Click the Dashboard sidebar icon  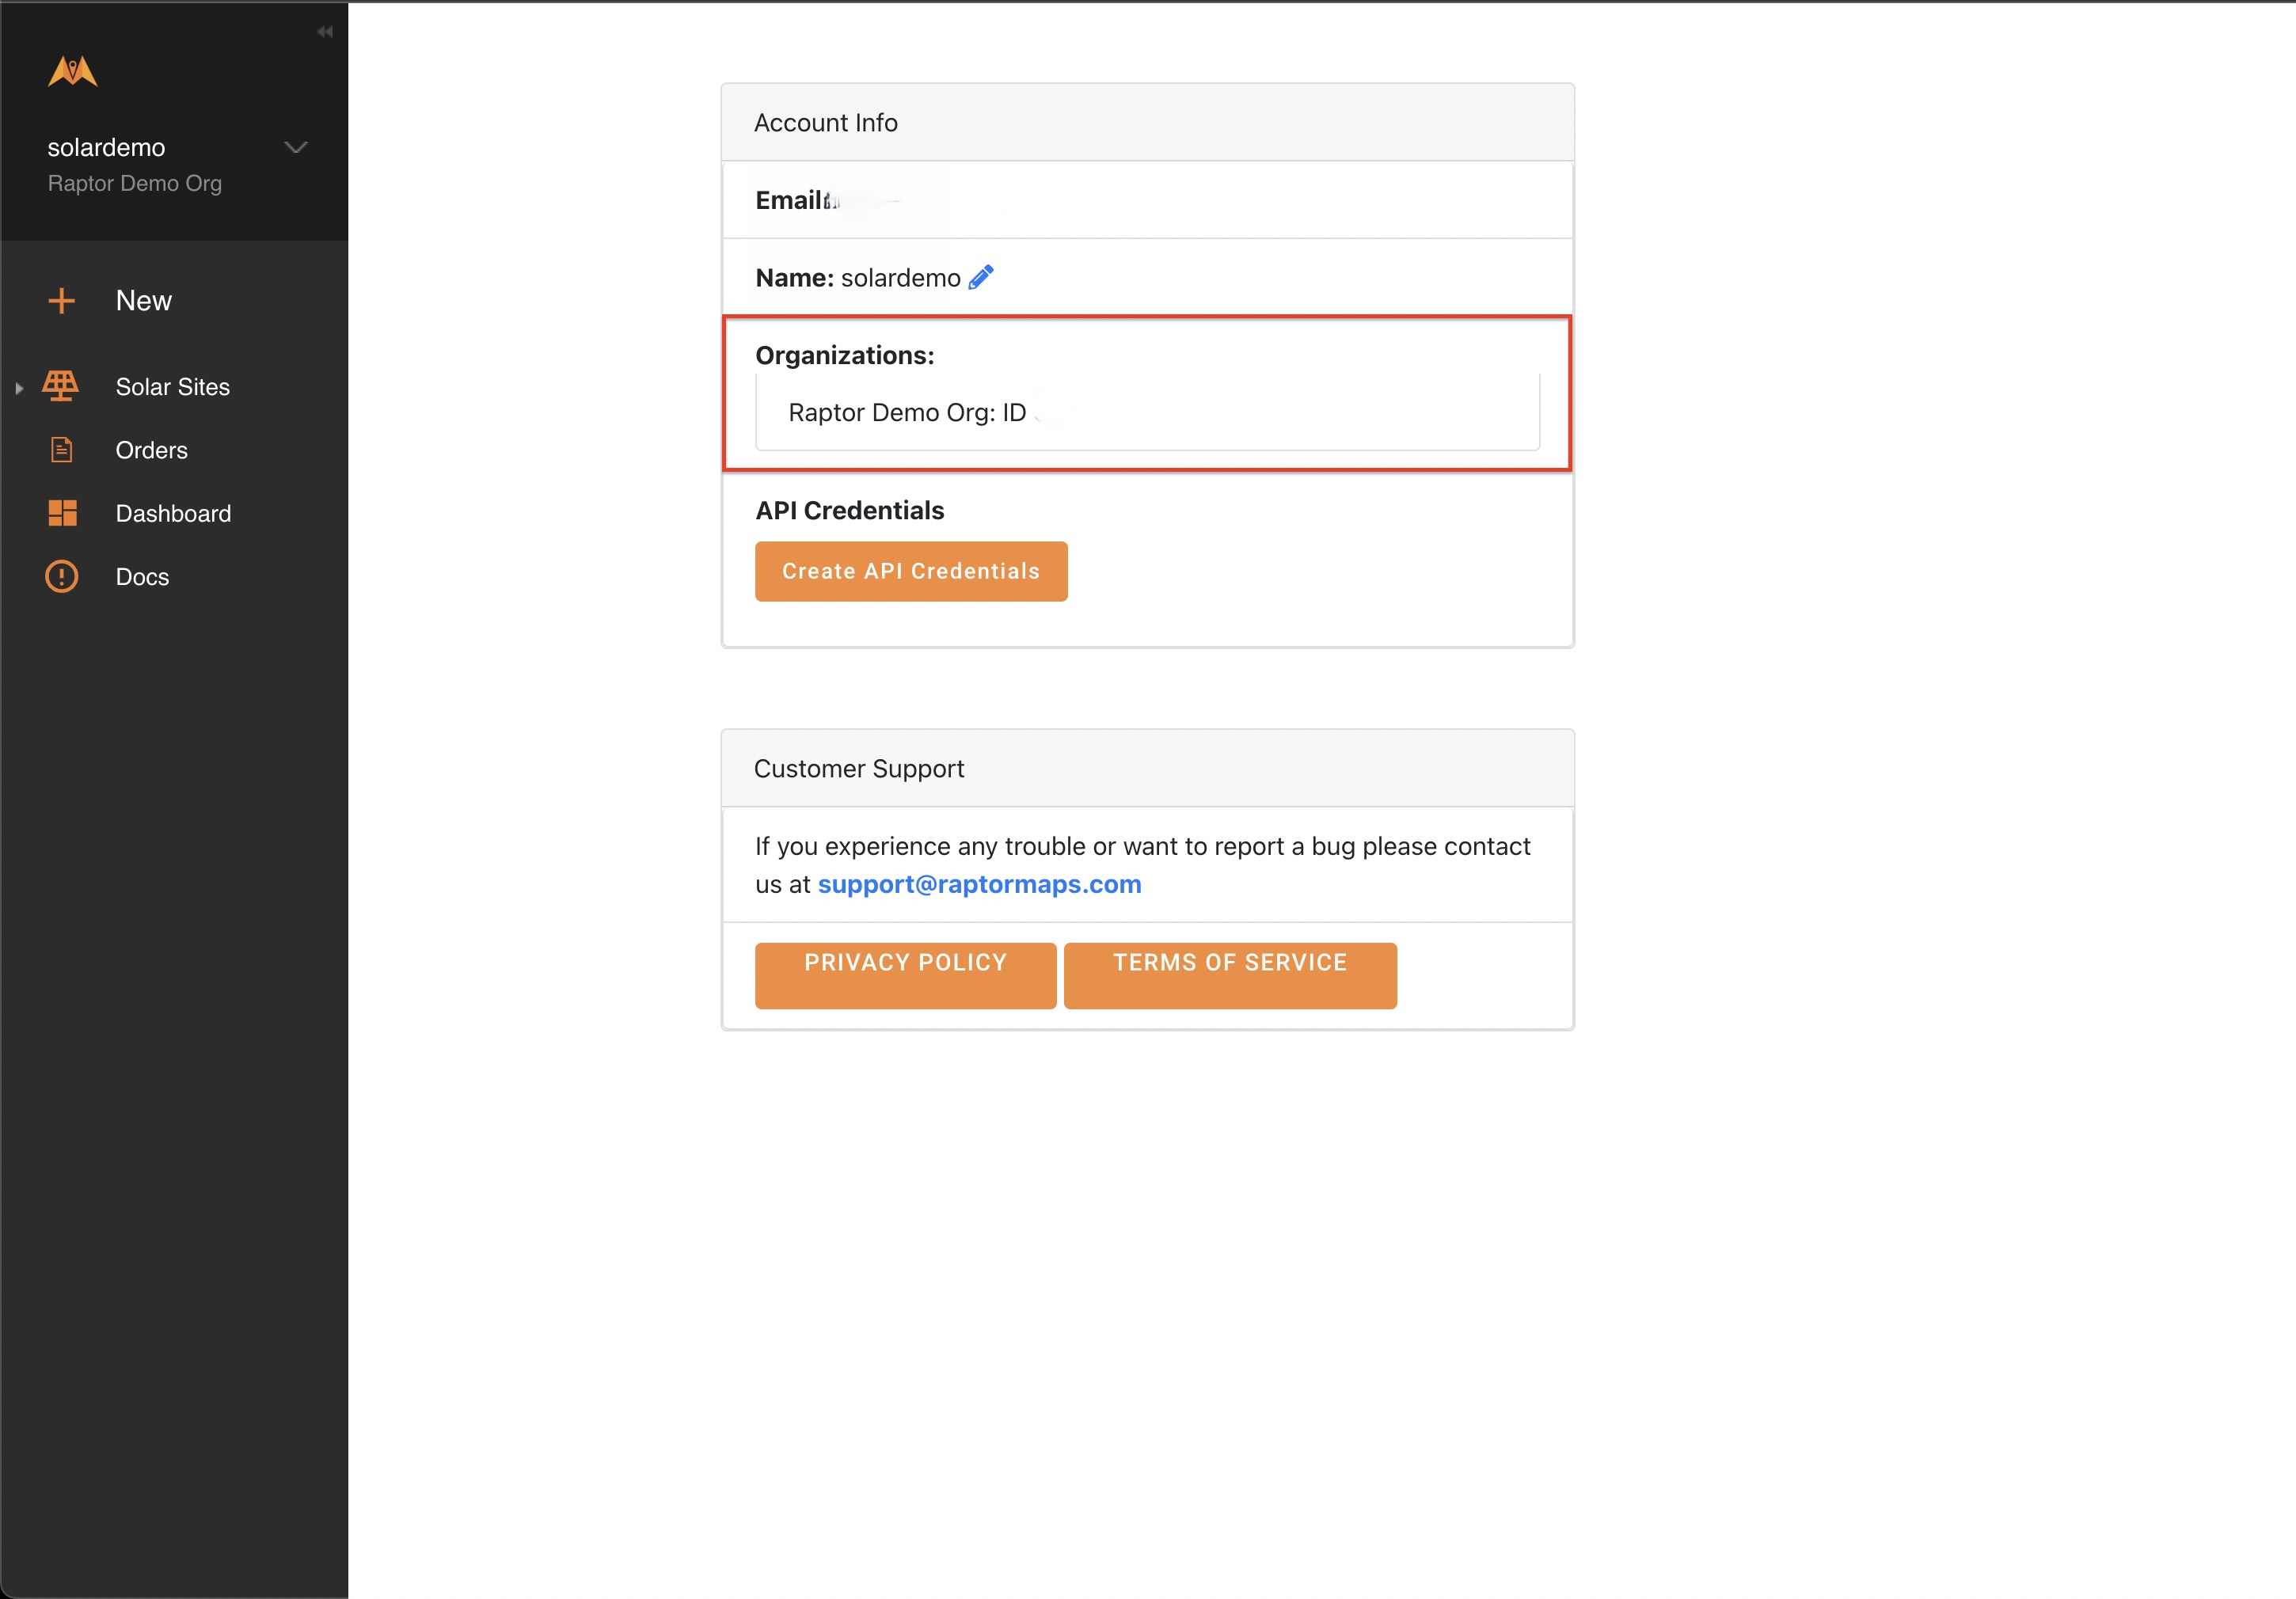click(63, 513)
